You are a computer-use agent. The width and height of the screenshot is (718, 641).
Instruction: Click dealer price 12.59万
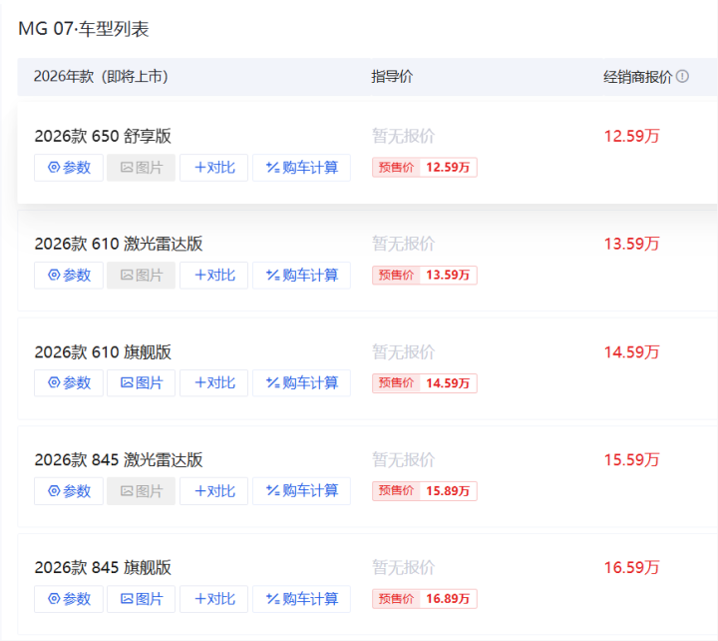(x=631, y=136)
